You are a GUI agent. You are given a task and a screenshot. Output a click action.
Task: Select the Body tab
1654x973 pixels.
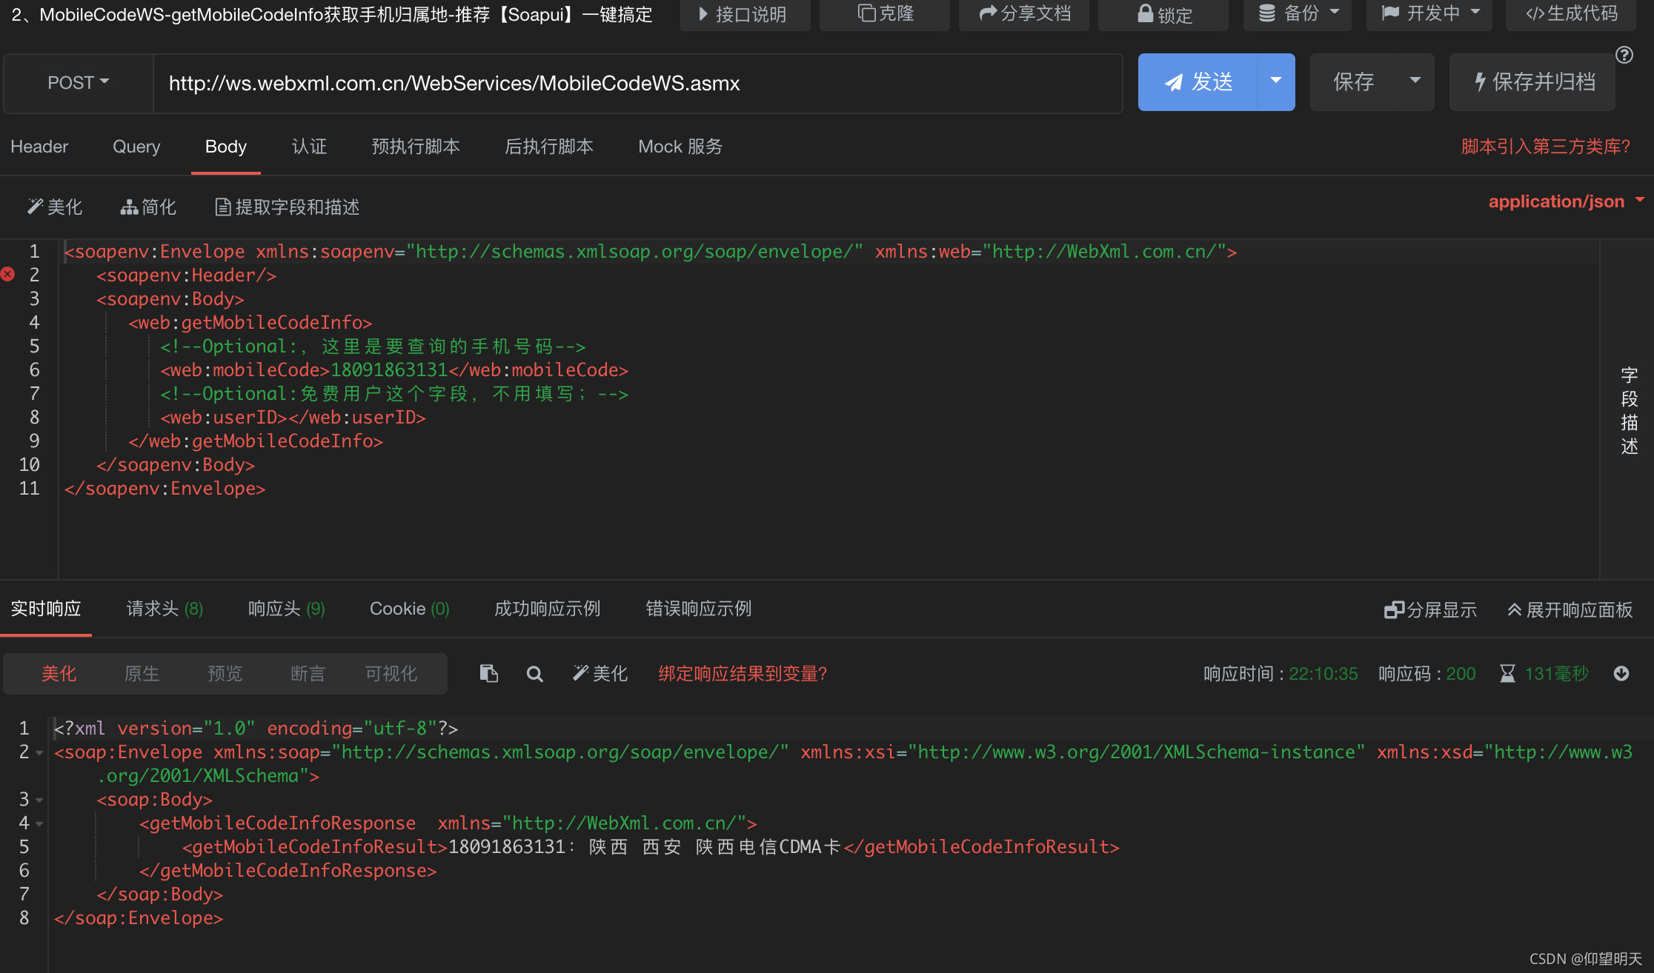[x=226, y=147]
